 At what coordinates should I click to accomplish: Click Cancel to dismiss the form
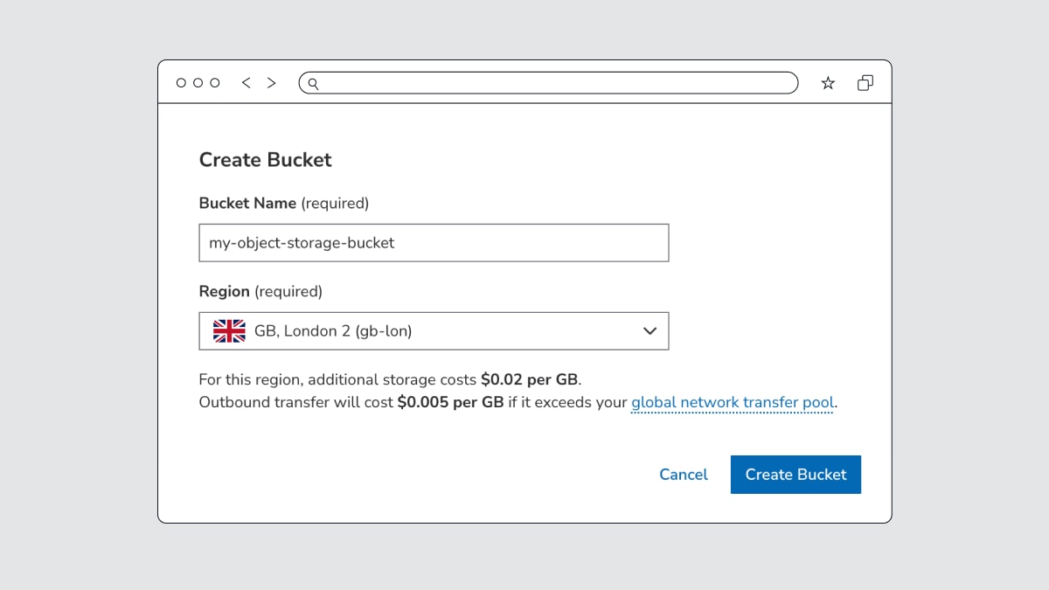684,475
